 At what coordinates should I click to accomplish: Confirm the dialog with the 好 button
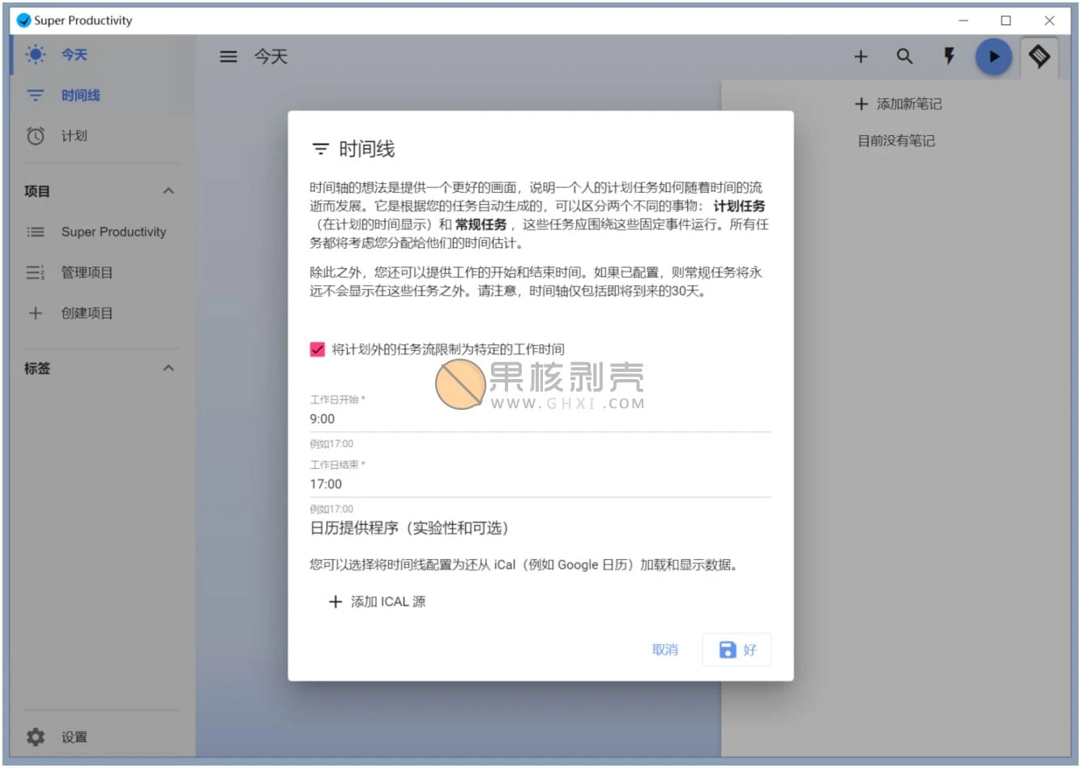pyautogui.click(x=736, y=649)
